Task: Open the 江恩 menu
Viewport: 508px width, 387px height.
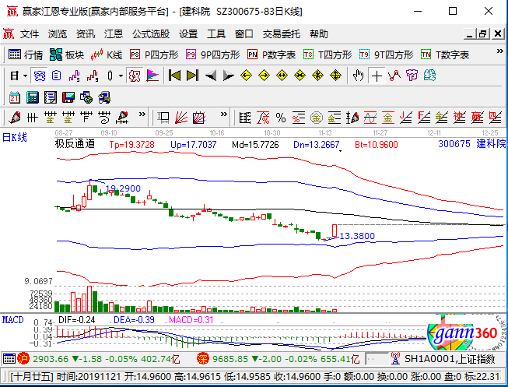Action: [x=114, y=33]
